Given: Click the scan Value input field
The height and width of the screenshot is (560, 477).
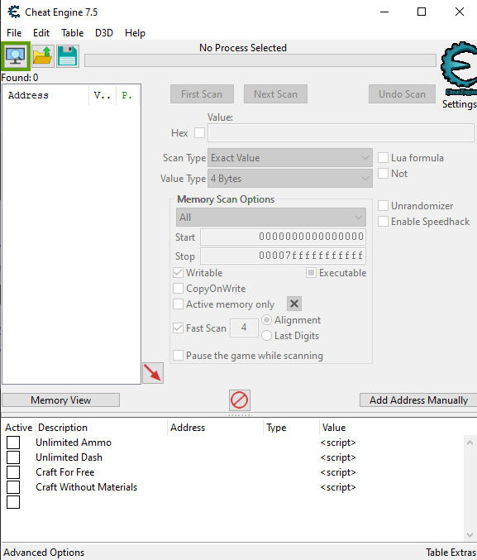Looking at the screenshot, I should click(341, 133).
